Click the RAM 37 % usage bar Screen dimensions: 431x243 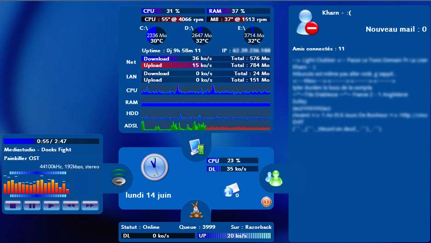pyautogui.click(x=238, y=11)
